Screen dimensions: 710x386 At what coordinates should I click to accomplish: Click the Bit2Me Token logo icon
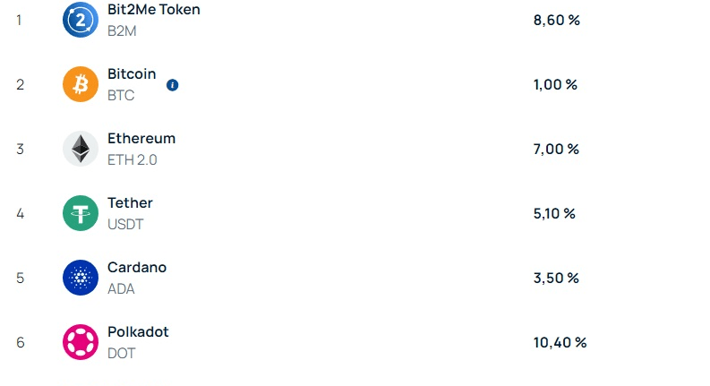(x=81, y=20)
